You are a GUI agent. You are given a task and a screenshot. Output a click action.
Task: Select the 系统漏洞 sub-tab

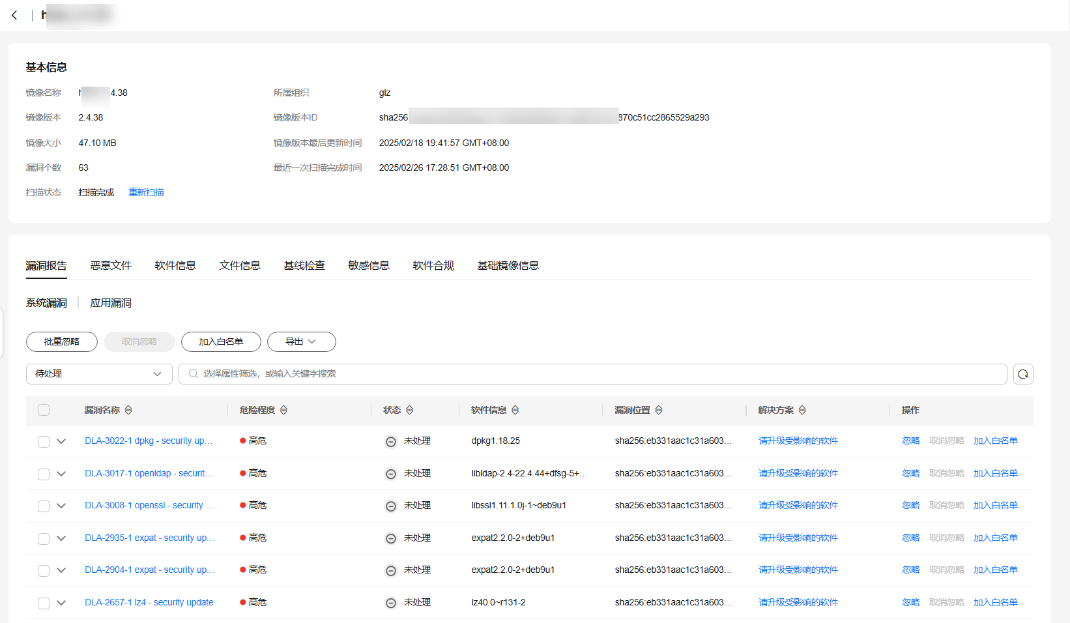pos(46,303)
